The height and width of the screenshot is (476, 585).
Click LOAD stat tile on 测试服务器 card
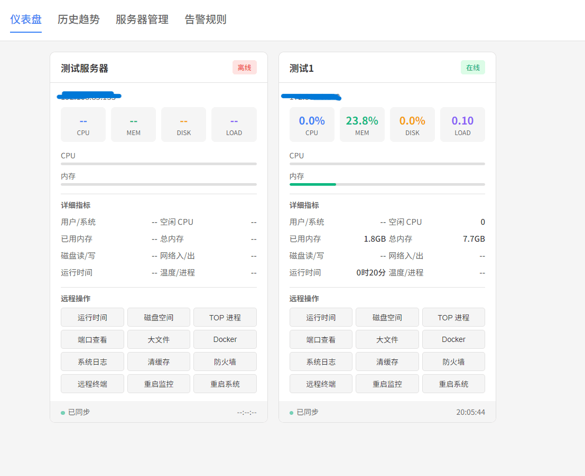pyautogui.click(x=234, y=125)
